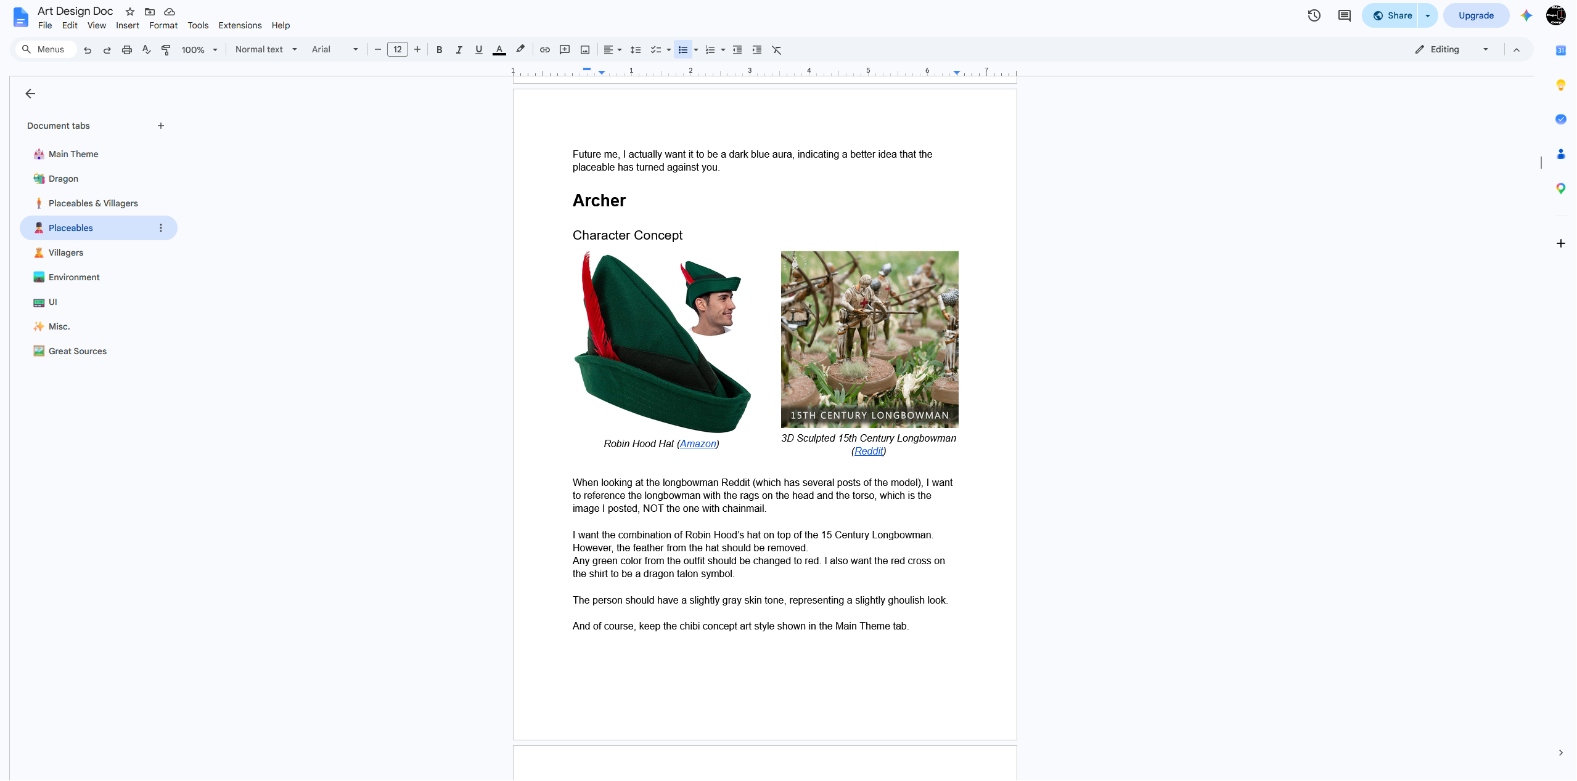Follow the Reddit link

[869, 451]
